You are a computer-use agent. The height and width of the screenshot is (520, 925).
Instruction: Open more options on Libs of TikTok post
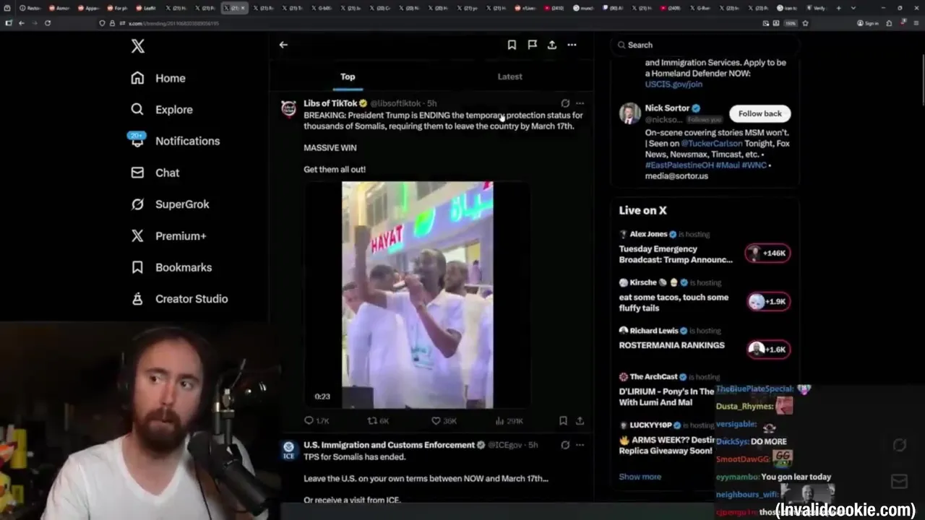(580, 103)
